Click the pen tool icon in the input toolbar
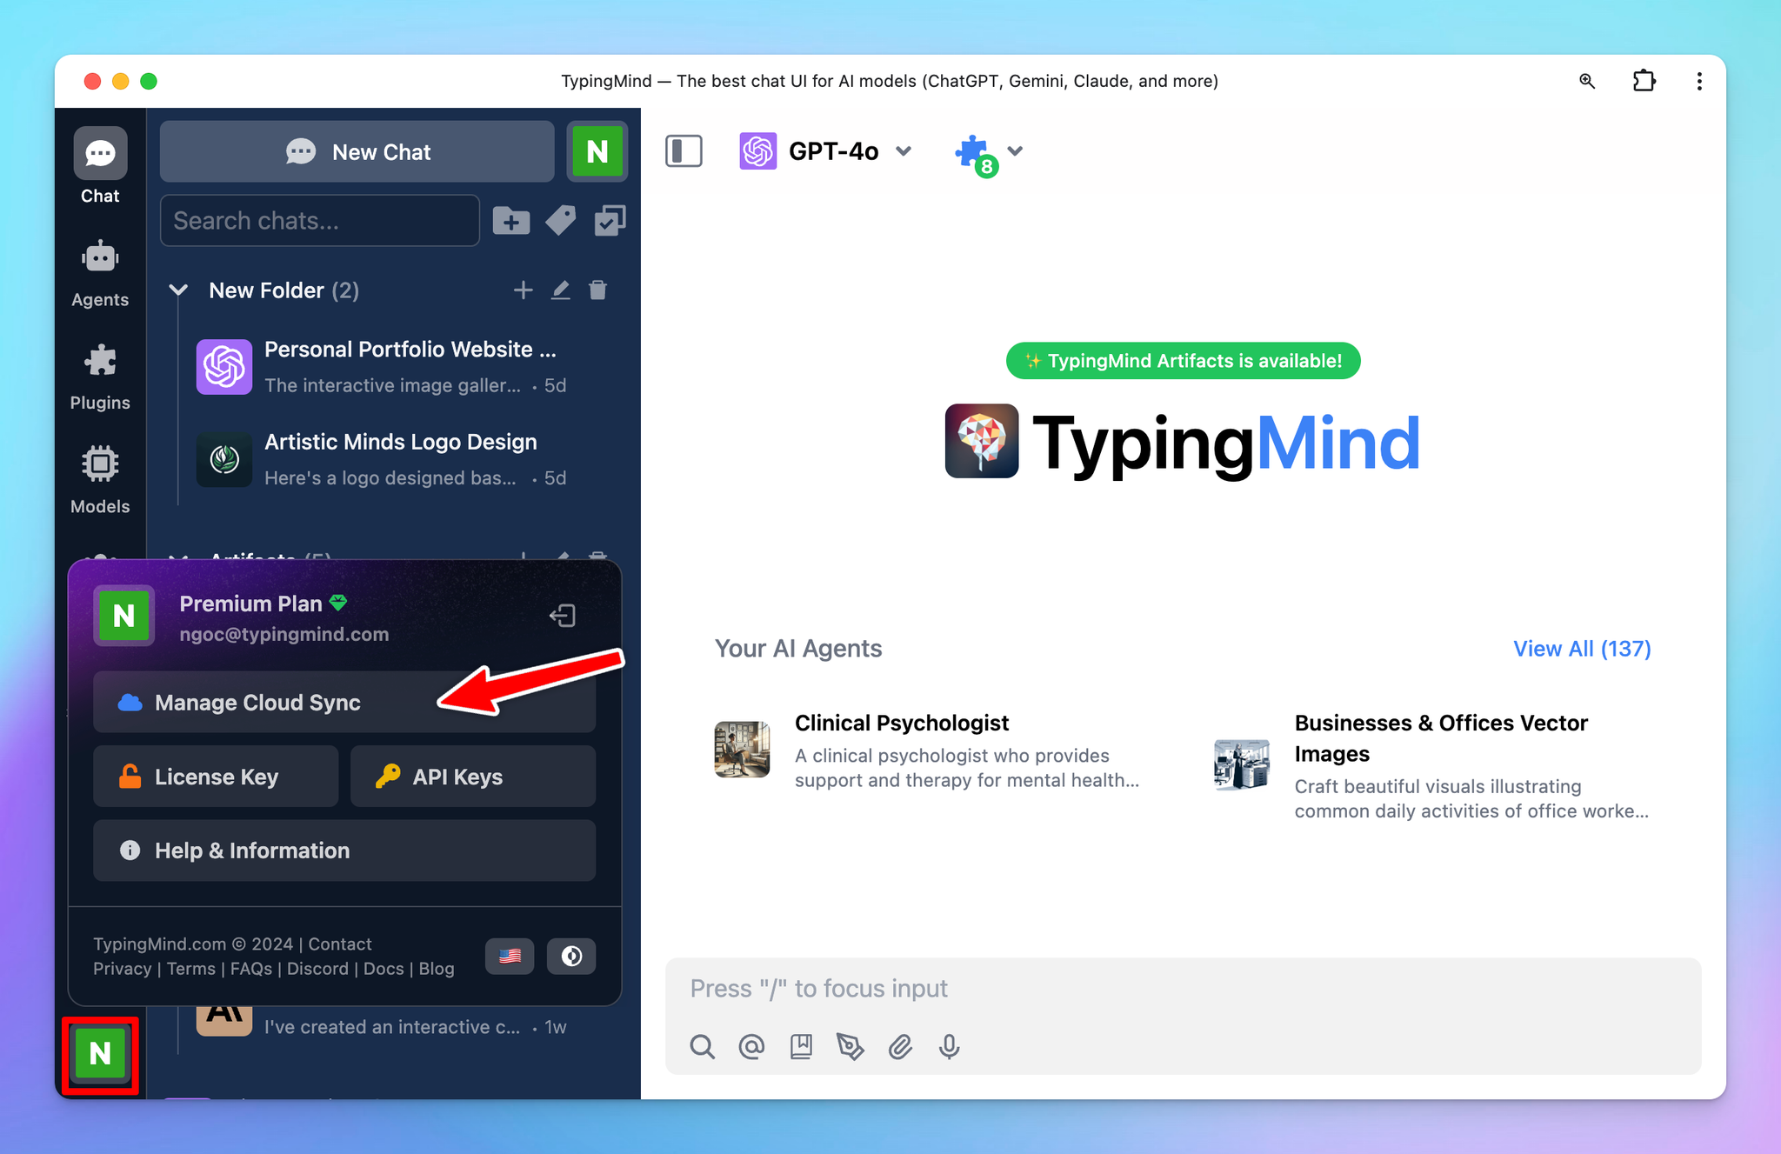The image size is (1781, 1154). (x=850, y=1046)
